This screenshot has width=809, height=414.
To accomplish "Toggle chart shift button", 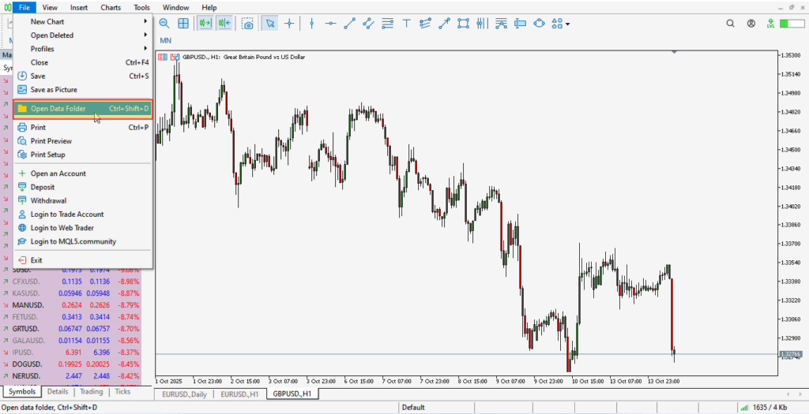I will point(224,24).
